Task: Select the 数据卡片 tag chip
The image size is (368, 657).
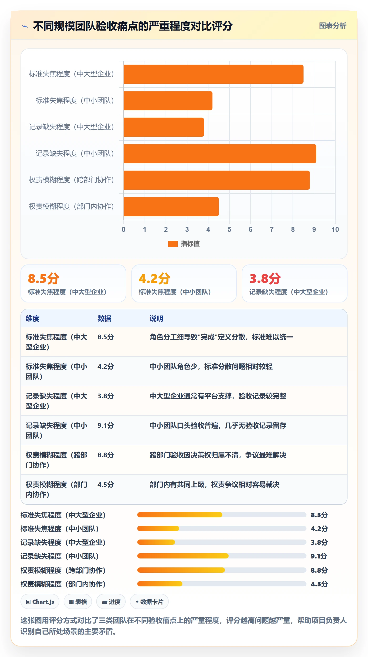Action: pyautogui.click(x=149, y=602)
